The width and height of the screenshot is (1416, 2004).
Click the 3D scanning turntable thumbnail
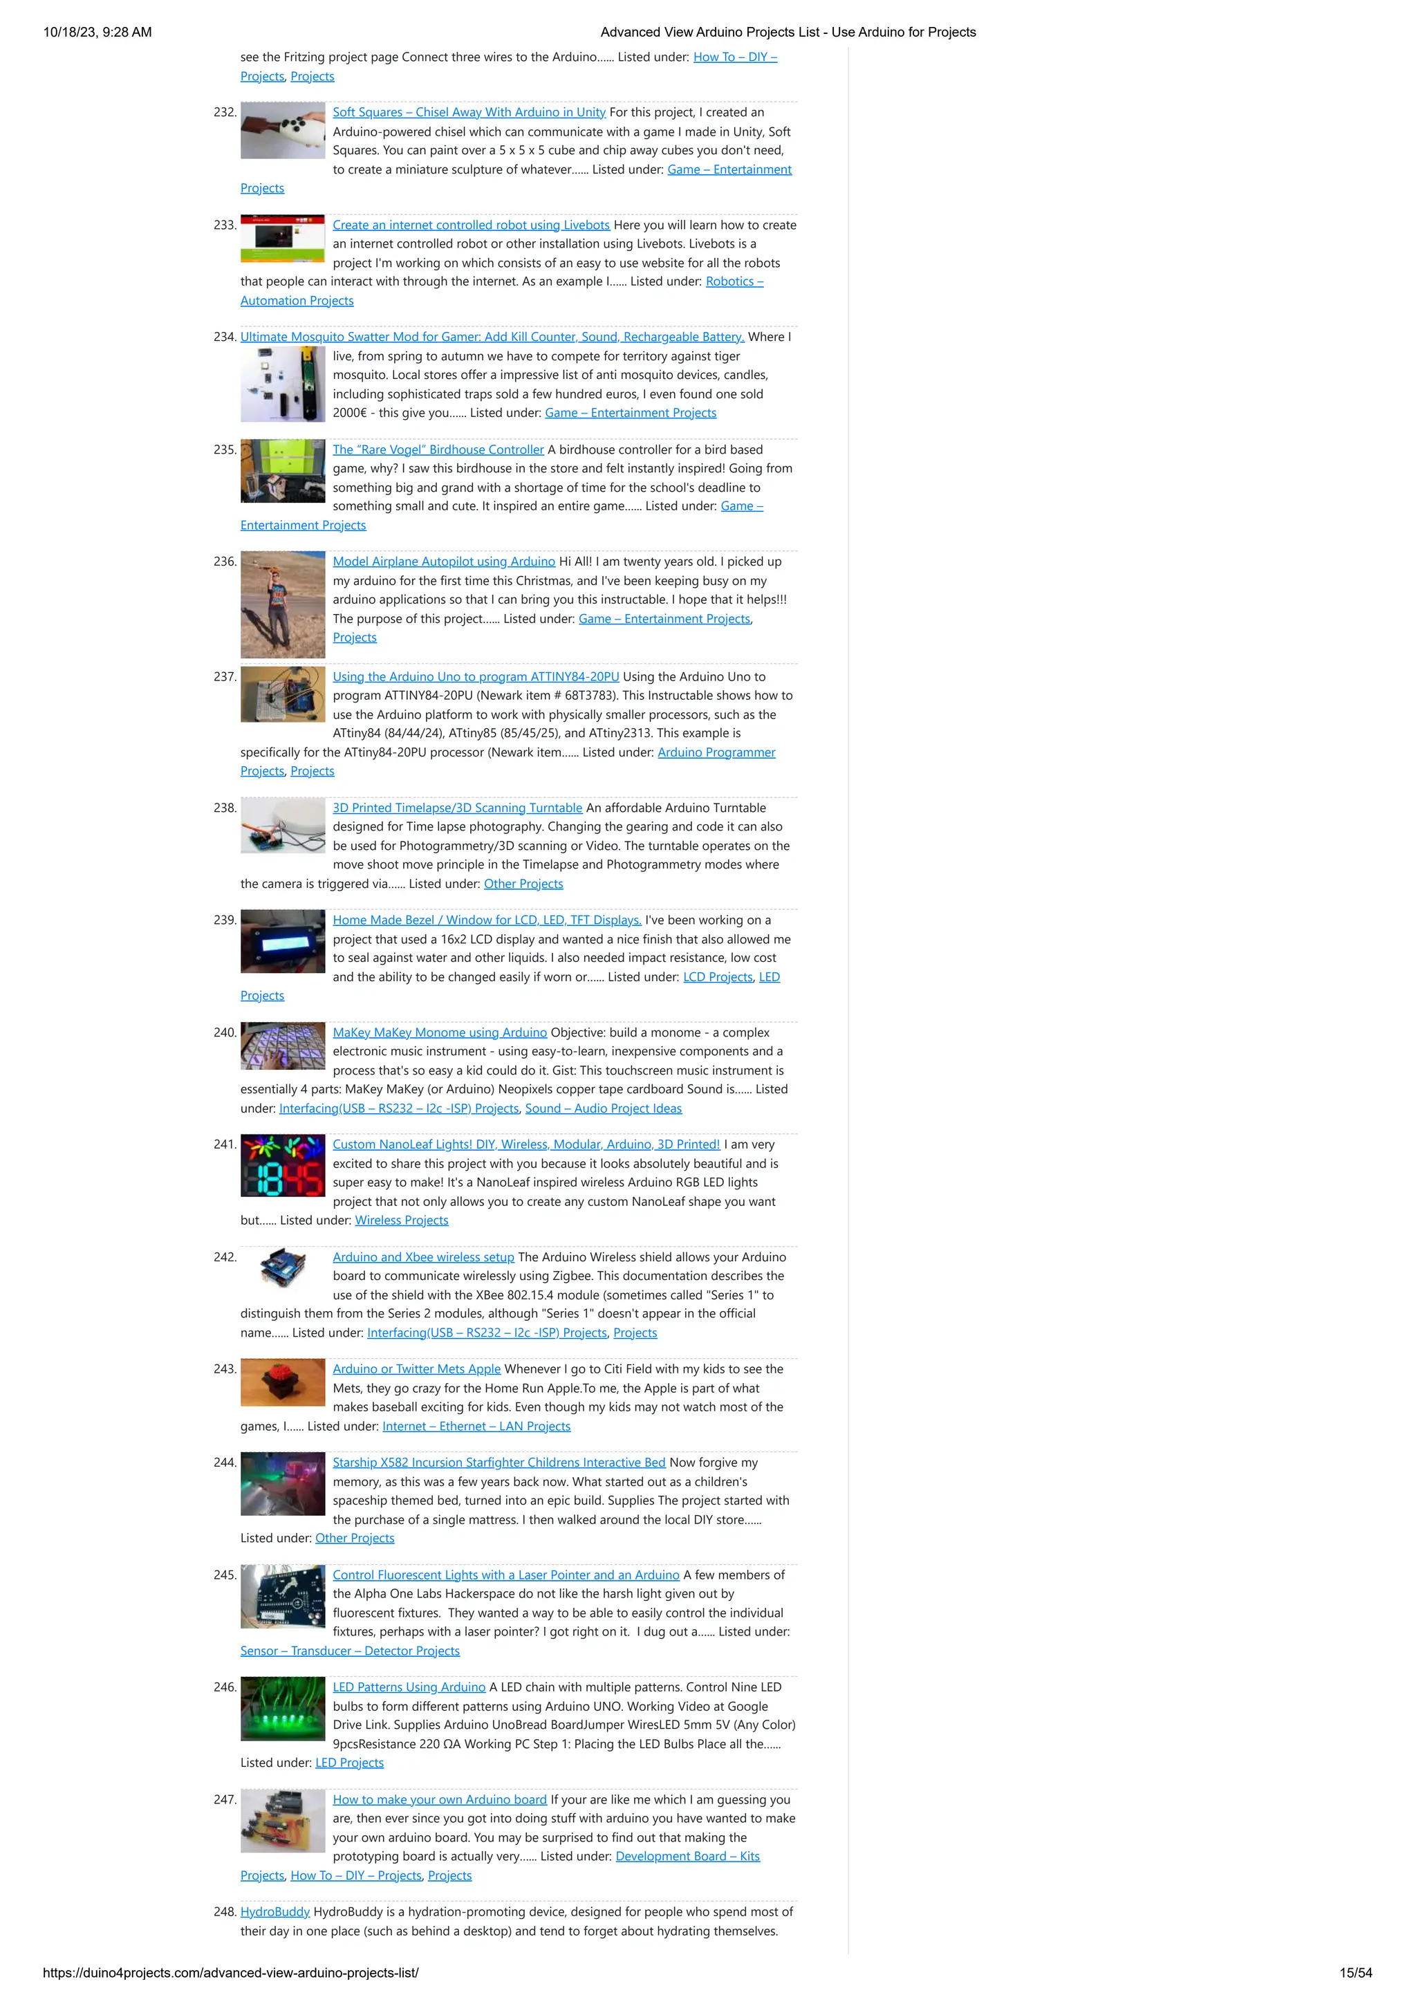tap(283, 826)
